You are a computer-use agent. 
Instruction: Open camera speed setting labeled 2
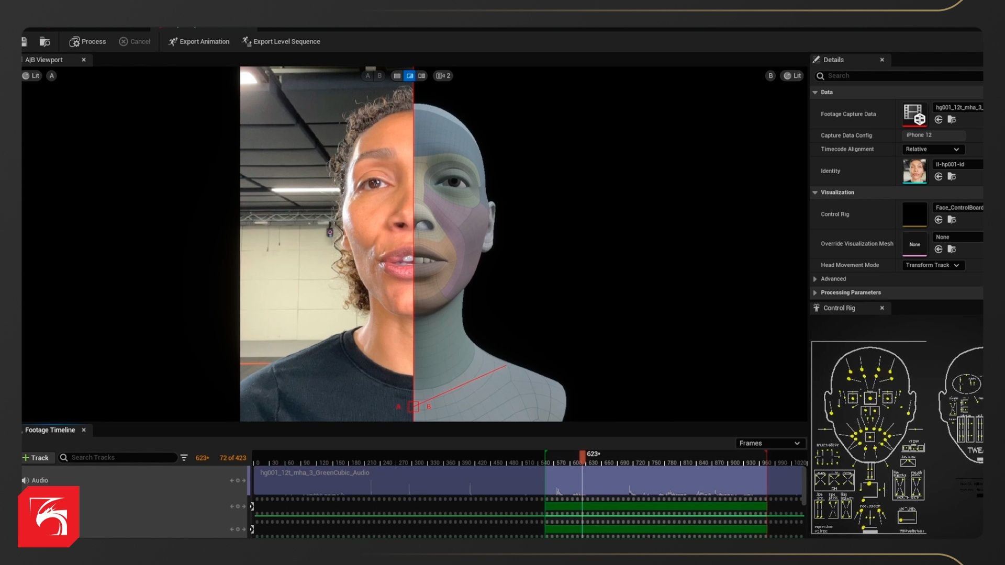pyautogui.click(x=443, y=76)
